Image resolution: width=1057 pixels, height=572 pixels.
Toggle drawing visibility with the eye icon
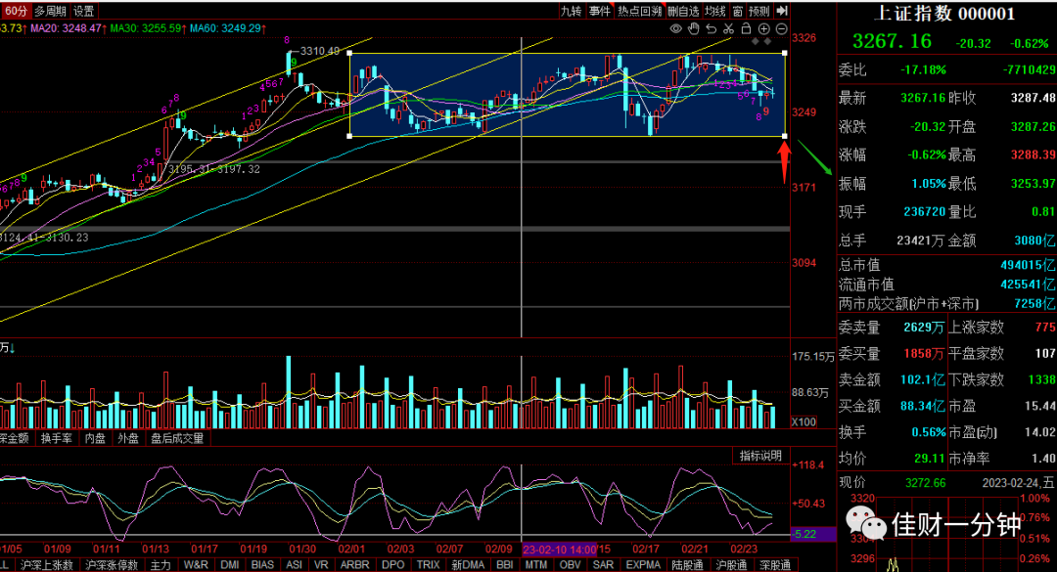click(676, 29)
